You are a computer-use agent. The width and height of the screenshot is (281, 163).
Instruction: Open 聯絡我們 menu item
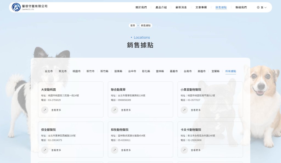[x=241, y=7]
